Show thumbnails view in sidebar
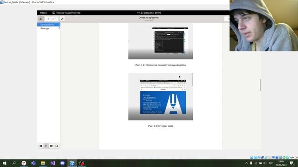This screenshot has height=167, width=298. [41, 146]
